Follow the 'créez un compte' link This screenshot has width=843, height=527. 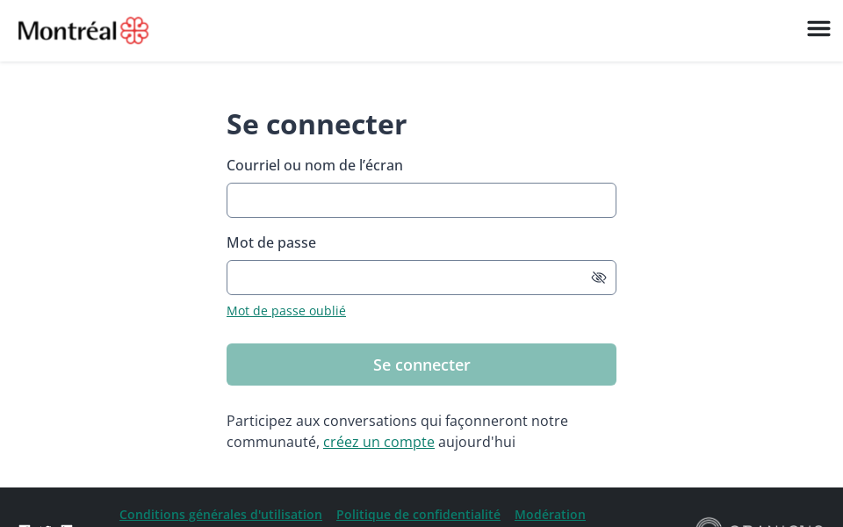click(x=378, y=442)
